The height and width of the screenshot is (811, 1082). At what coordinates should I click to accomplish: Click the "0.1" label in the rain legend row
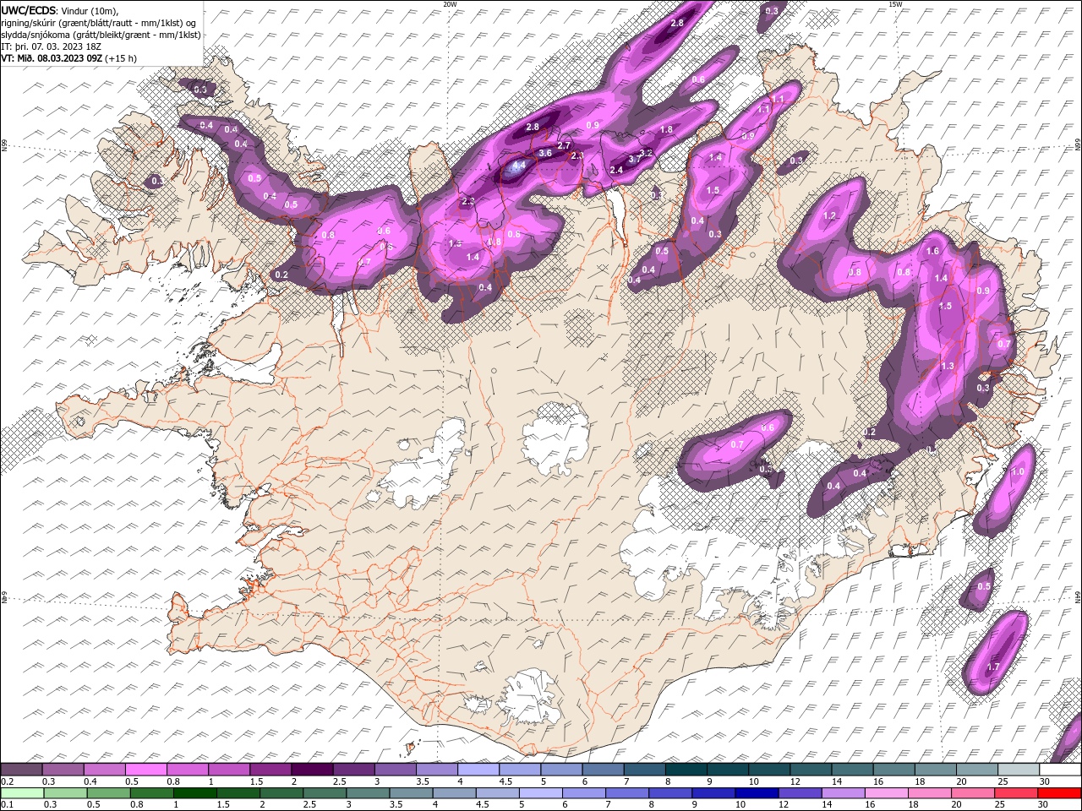[8, 805]
